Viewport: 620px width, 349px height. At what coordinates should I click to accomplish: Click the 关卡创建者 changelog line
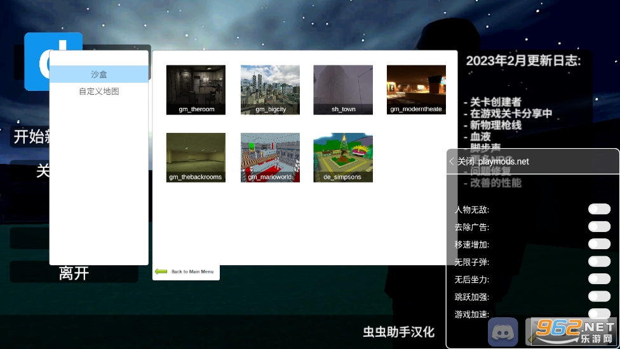coord(492,102)
